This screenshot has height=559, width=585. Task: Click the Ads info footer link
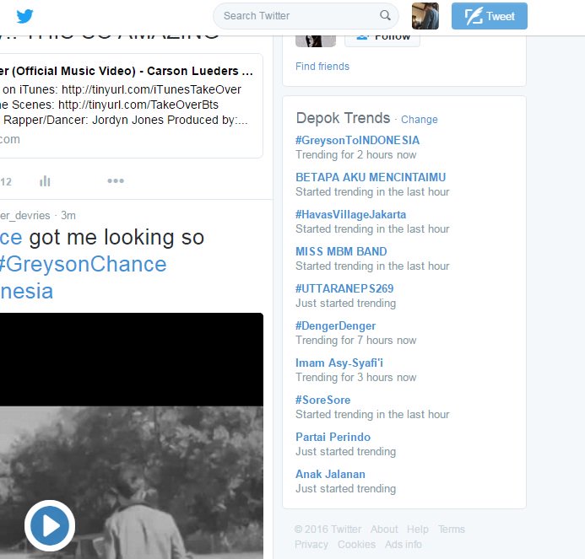point(404,545)
